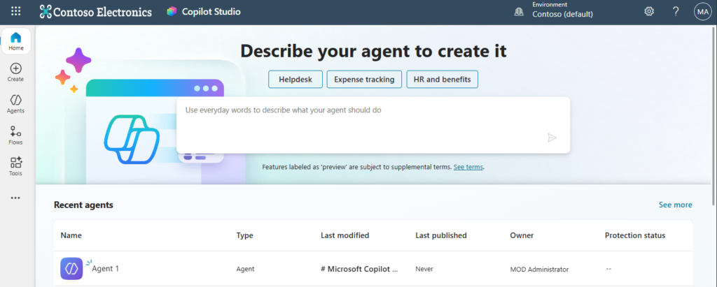Sort by the Last modified column header

coord(344,235)
